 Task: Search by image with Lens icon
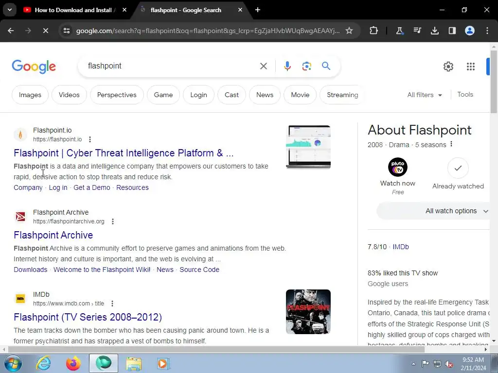coord(306,66)
